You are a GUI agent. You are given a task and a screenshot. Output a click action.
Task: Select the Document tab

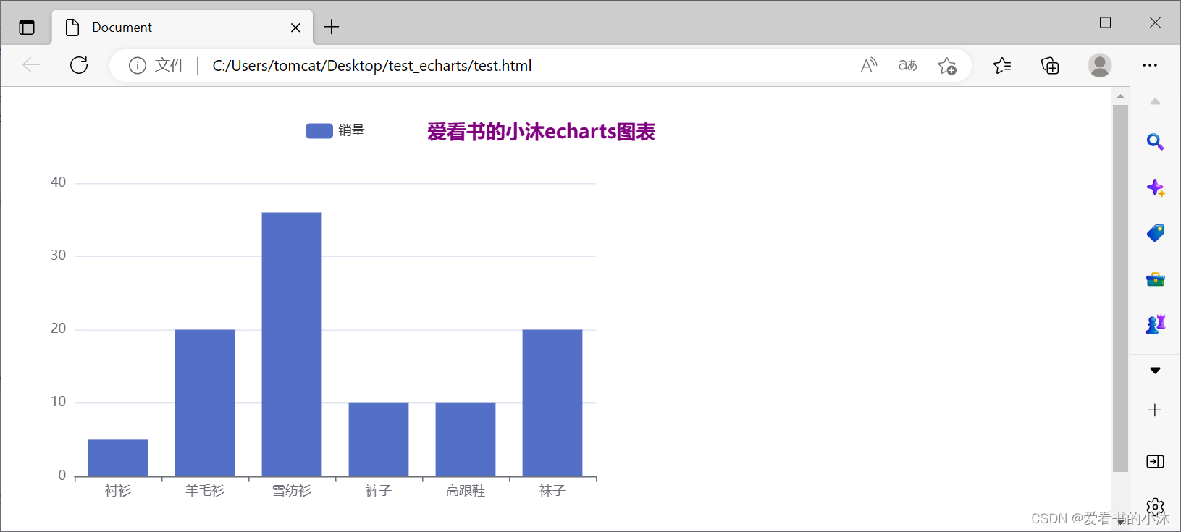click(x=182, y=28)
